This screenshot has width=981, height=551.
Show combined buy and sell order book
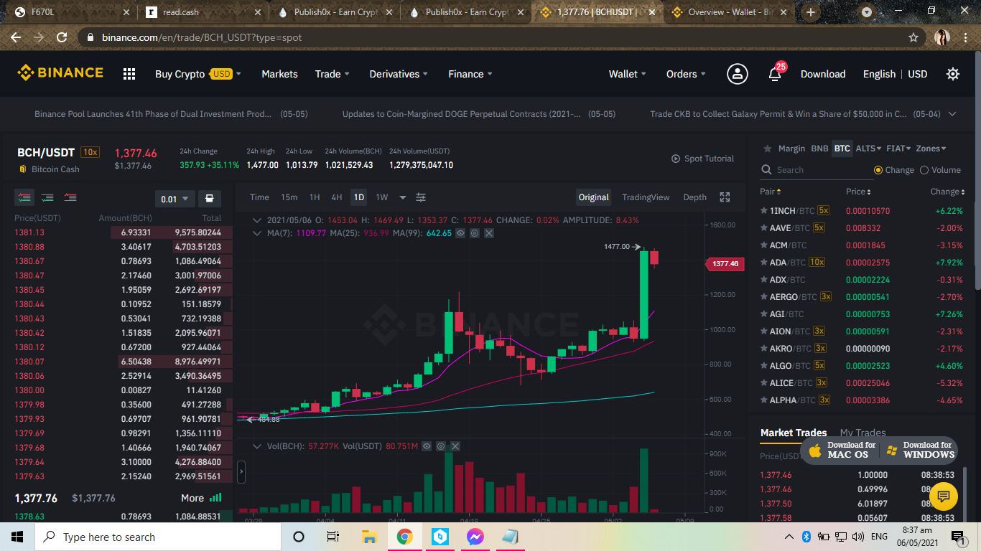pyautogui.click(x=24, y=198)
